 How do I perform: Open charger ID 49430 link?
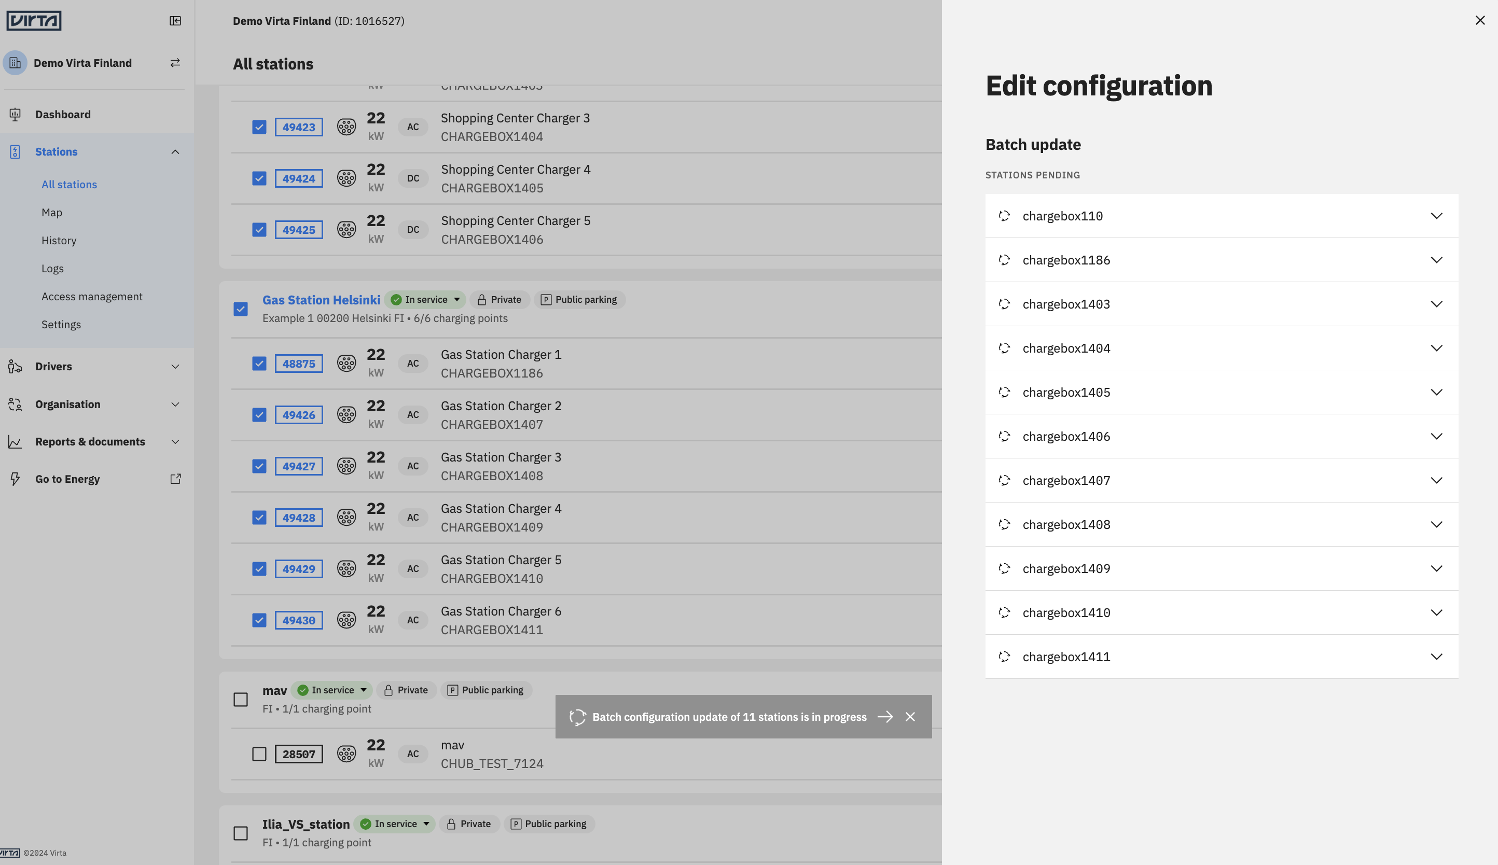click(x=299, y=620)
